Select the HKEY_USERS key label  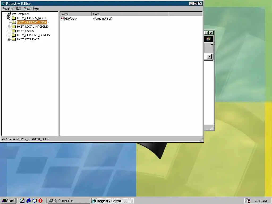25,31
